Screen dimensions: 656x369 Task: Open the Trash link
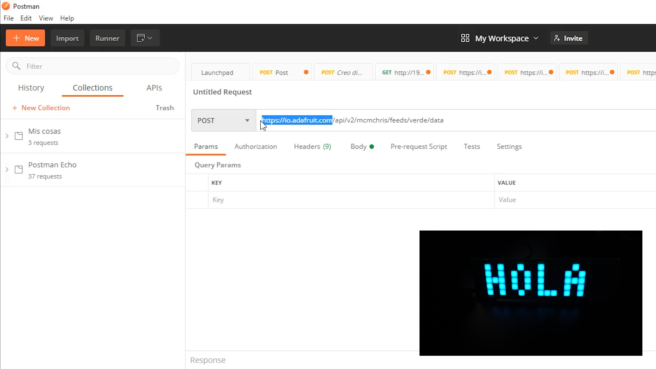tap(165, 108)
